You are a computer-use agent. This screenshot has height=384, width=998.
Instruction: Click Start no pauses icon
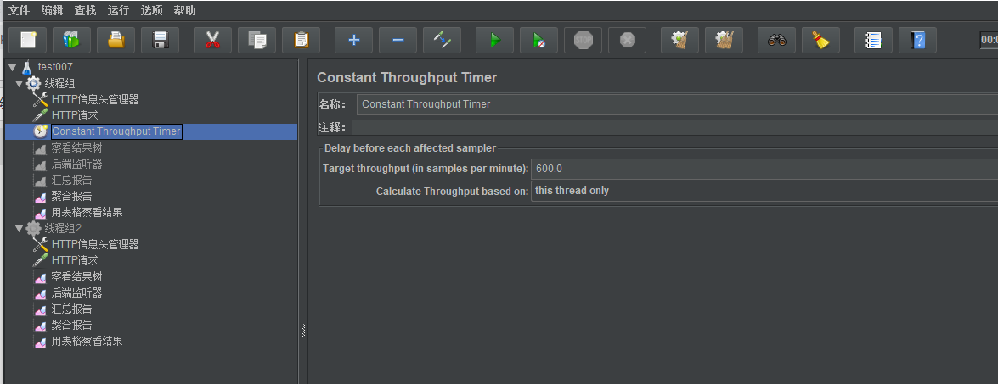(x=539, y=41)
